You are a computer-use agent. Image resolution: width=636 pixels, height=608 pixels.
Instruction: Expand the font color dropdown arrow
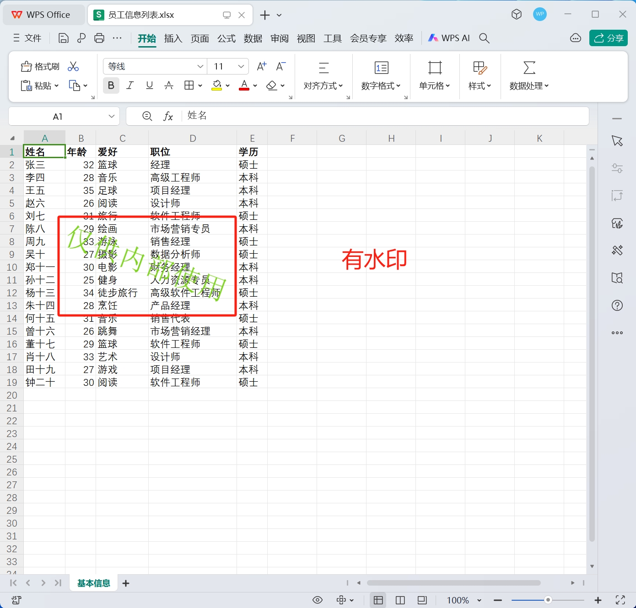(x=255, y=85)
